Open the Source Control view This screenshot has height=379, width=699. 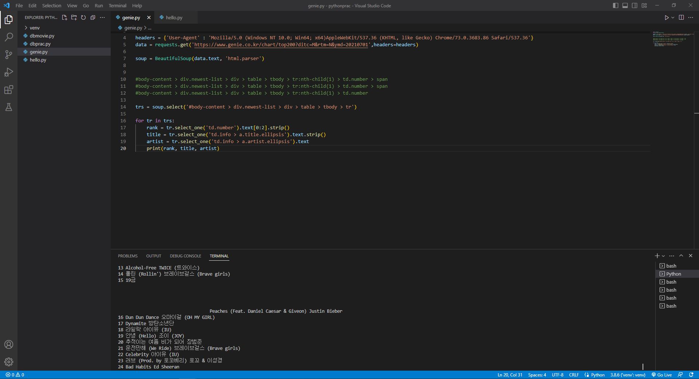point(9,55)
